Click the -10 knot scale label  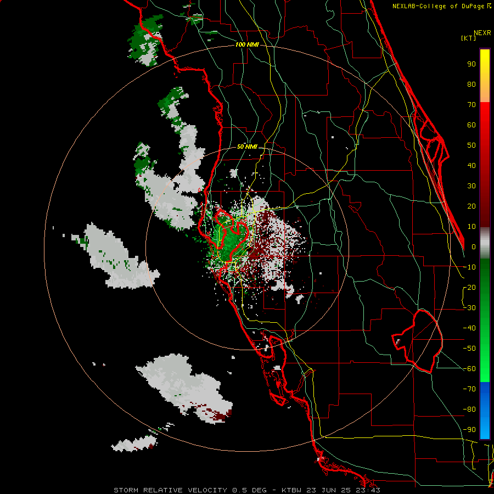(469, 267)
